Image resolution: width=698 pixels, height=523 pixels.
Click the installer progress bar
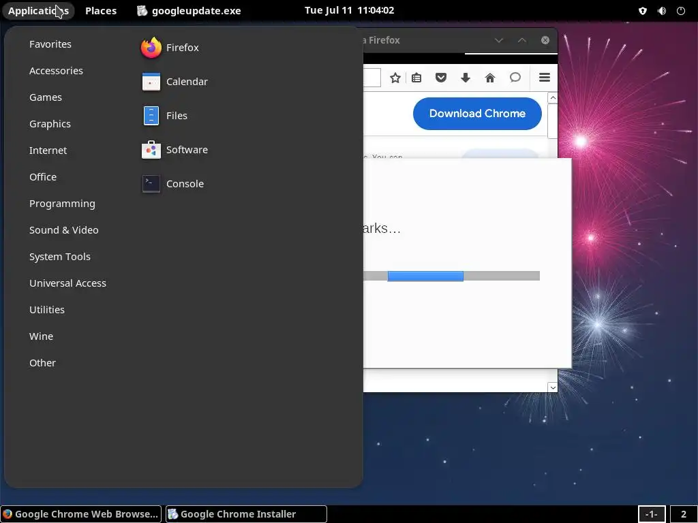tap(451, 276)
